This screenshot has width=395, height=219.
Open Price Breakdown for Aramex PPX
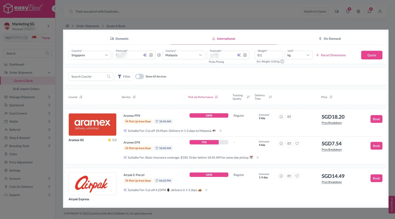click(331, 123)
